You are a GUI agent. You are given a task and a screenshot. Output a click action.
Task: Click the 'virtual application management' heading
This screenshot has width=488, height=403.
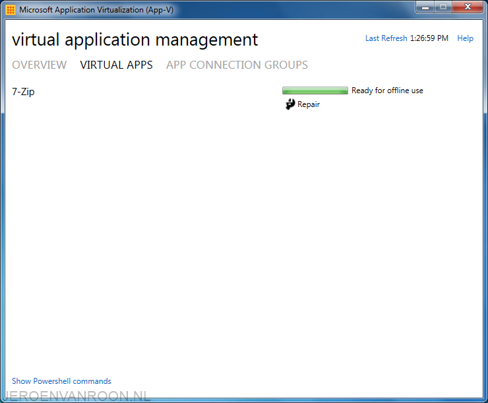pos(135,40)
